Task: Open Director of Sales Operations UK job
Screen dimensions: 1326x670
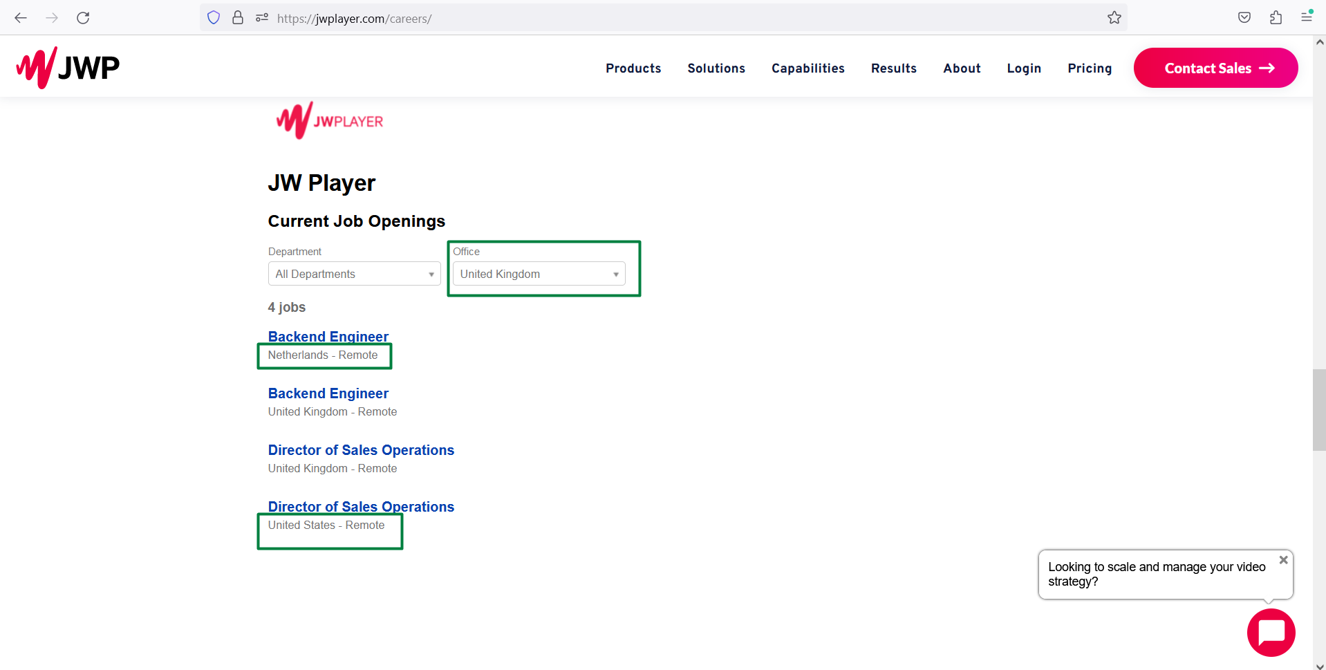Action: point(361,450)
